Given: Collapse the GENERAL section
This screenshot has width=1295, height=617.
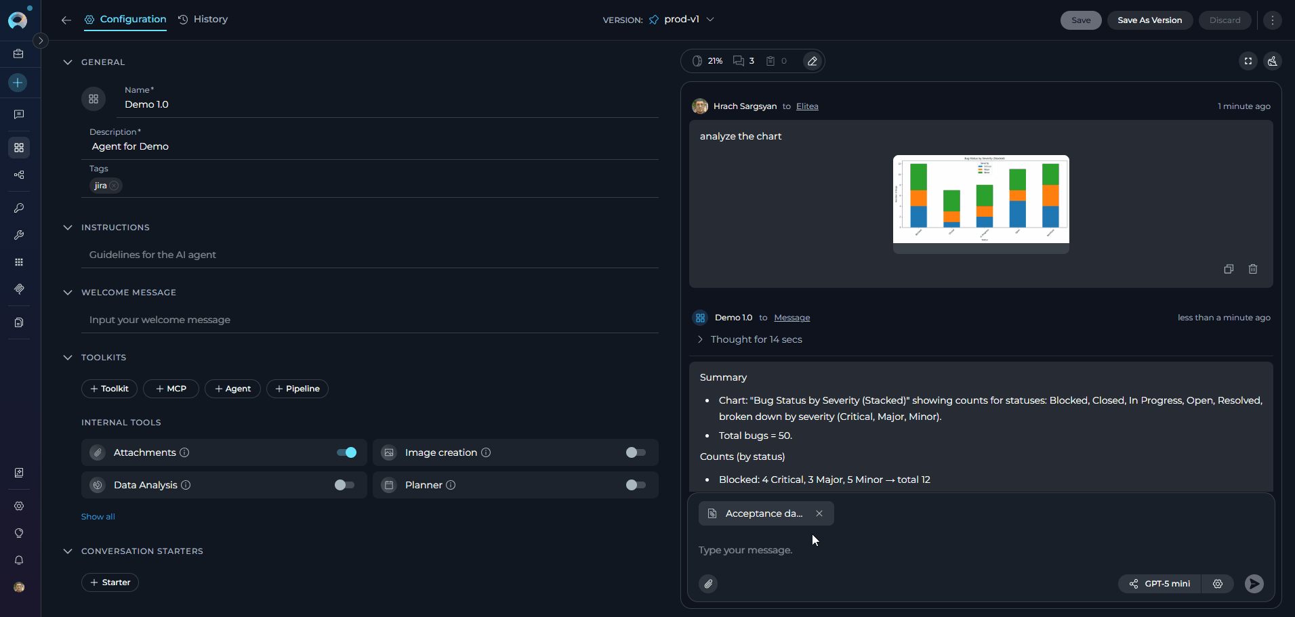Looking at the screenshot, I should [x=68, y=62].
